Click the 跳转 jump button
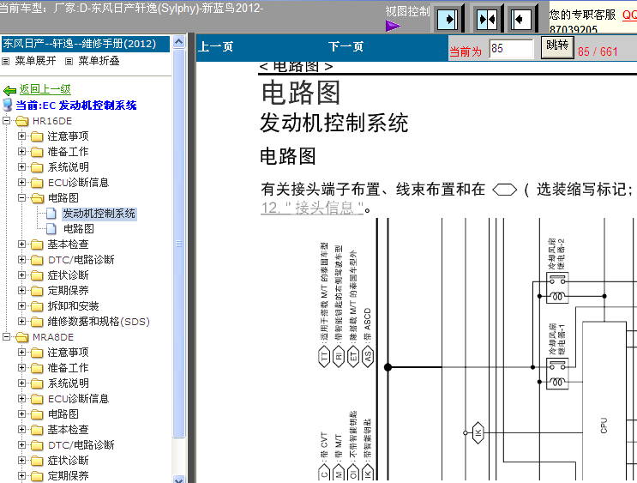 tap(557, 47)
